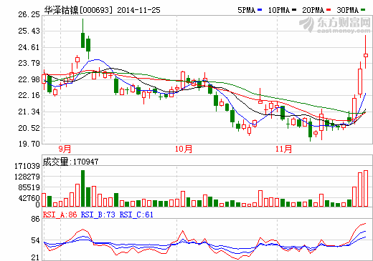The image size is (373, 261).
Task: Click the 54 RSI axis label
Action: pyautogui.click(x=35, y=240)
